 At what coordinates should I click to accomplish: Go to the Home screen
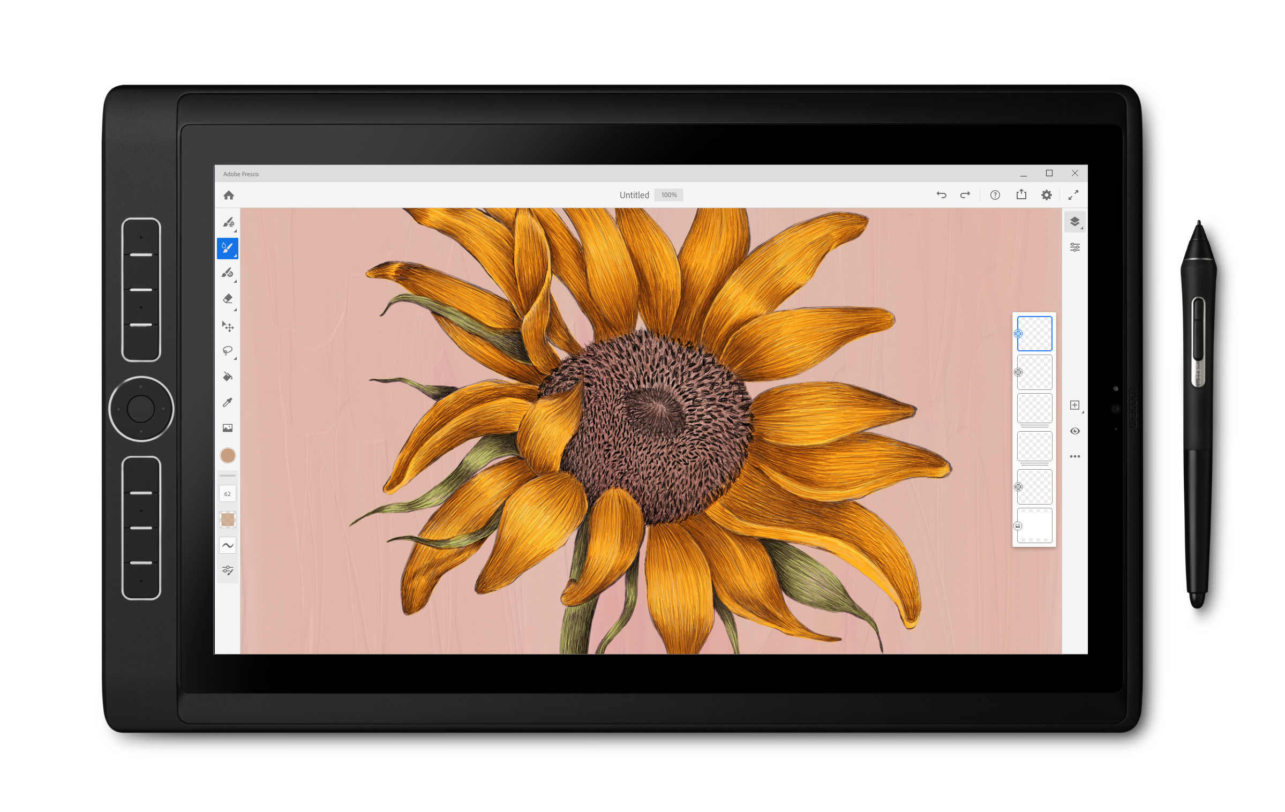click(229, 196)
